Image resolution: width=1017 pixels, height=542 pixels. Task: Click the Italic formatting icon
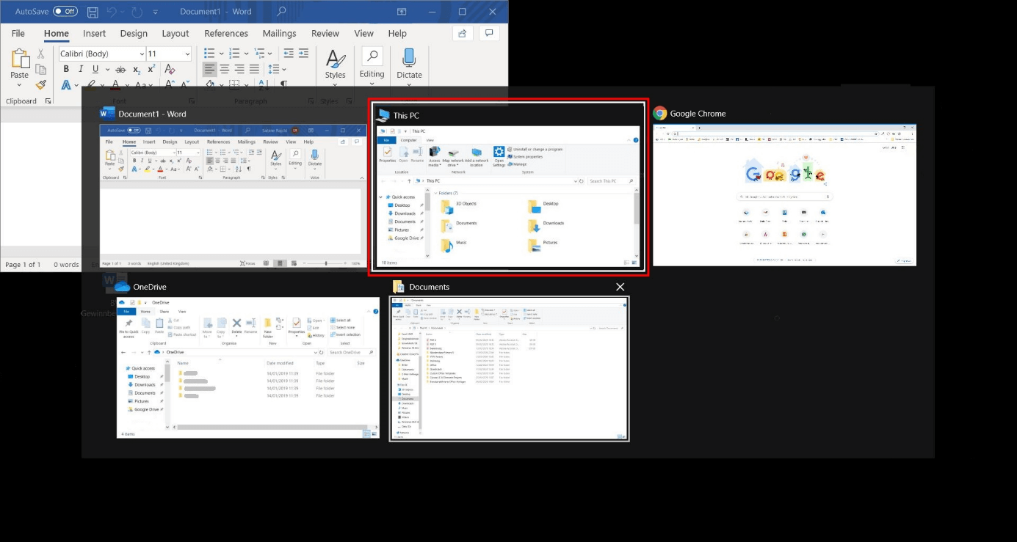click(x=81, y=69)
